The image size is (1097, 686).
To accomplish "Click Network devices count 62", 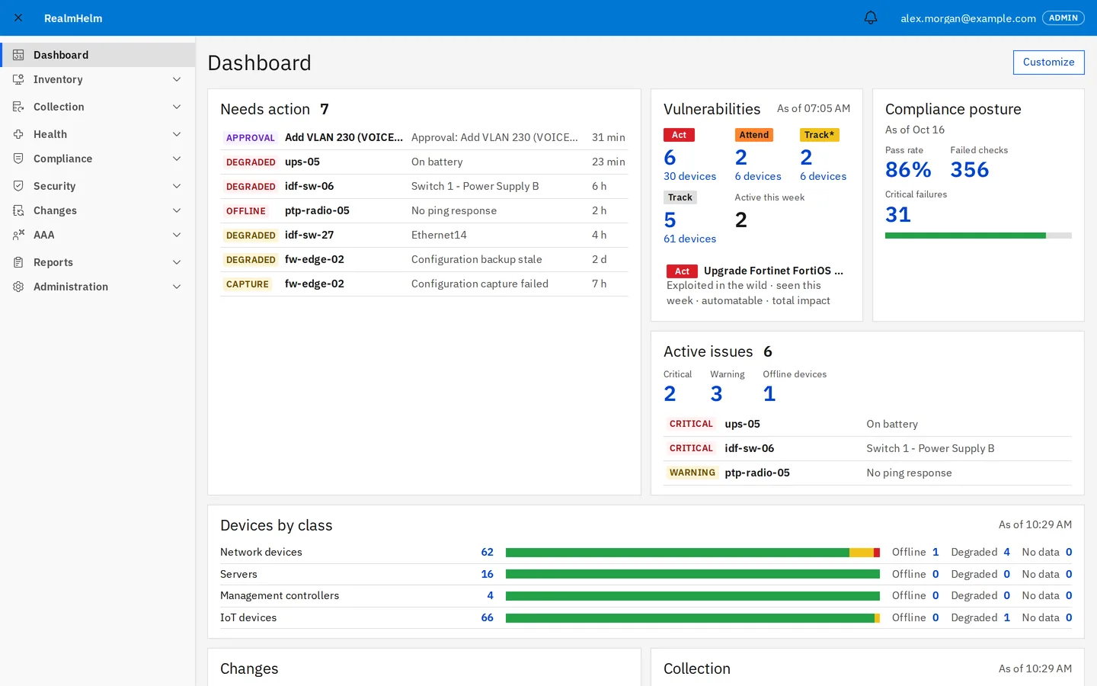I will pos(487,552).
